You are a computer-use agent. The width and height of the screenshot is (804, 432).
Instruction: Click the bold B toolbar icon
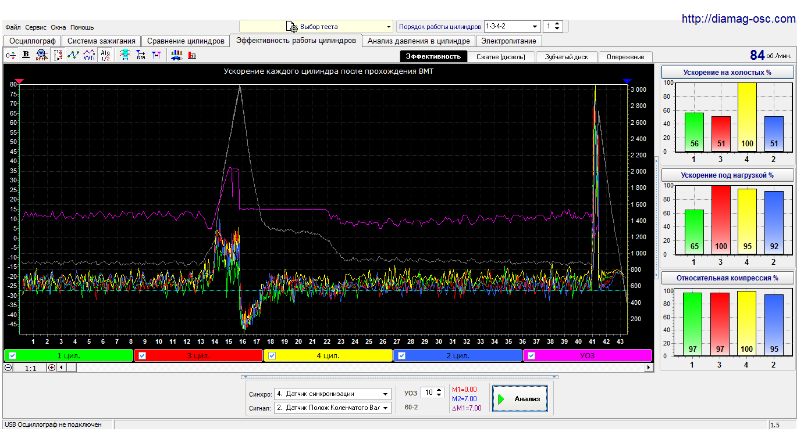click(26, 55)
